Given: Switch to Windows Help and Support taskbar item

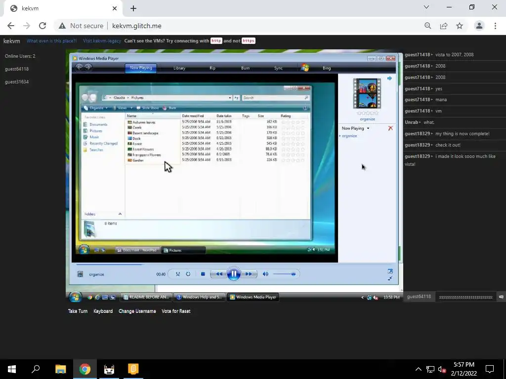Looking at the screenshot, I should (199, 297).
